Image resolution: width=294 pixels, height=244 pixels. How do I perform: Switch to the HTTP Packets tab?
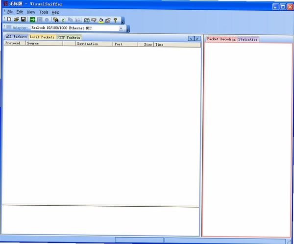click(x=69, y=37)
